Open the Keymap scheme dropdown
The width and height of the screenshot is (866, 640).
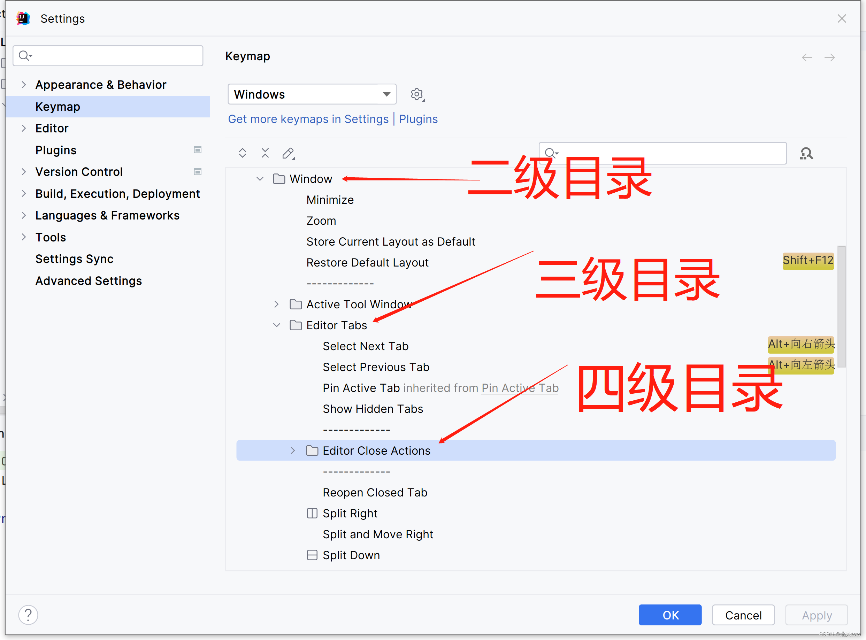(311, 93)
